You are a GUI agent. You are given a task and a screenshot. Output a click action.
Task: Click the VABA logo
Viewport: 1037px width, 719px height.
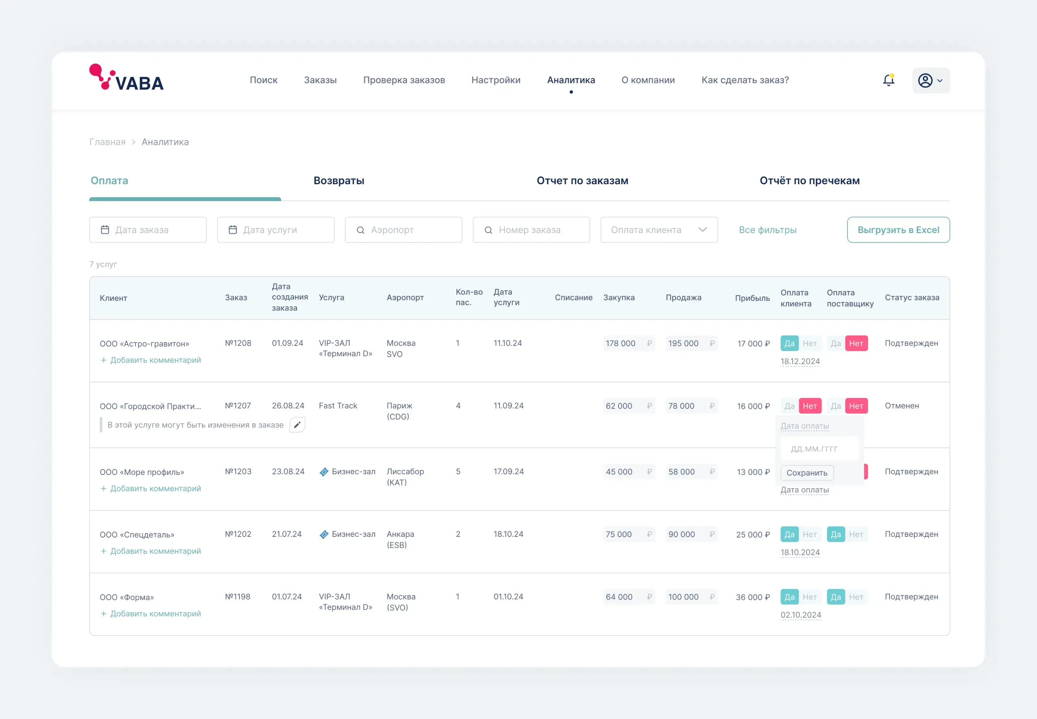(x=126, y=77)
